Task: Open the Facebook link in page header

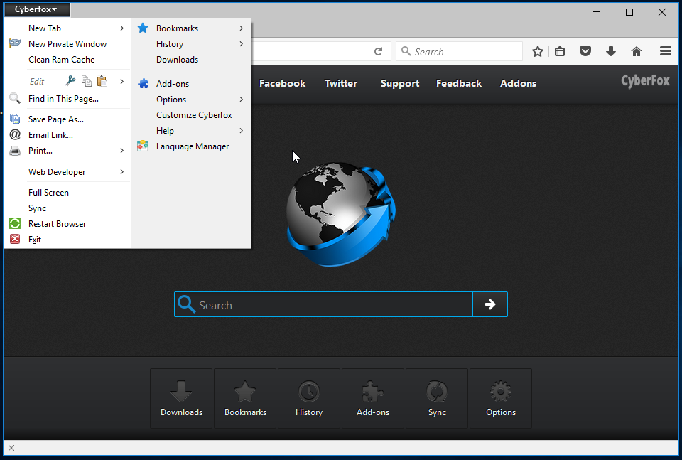Action: 282,83
